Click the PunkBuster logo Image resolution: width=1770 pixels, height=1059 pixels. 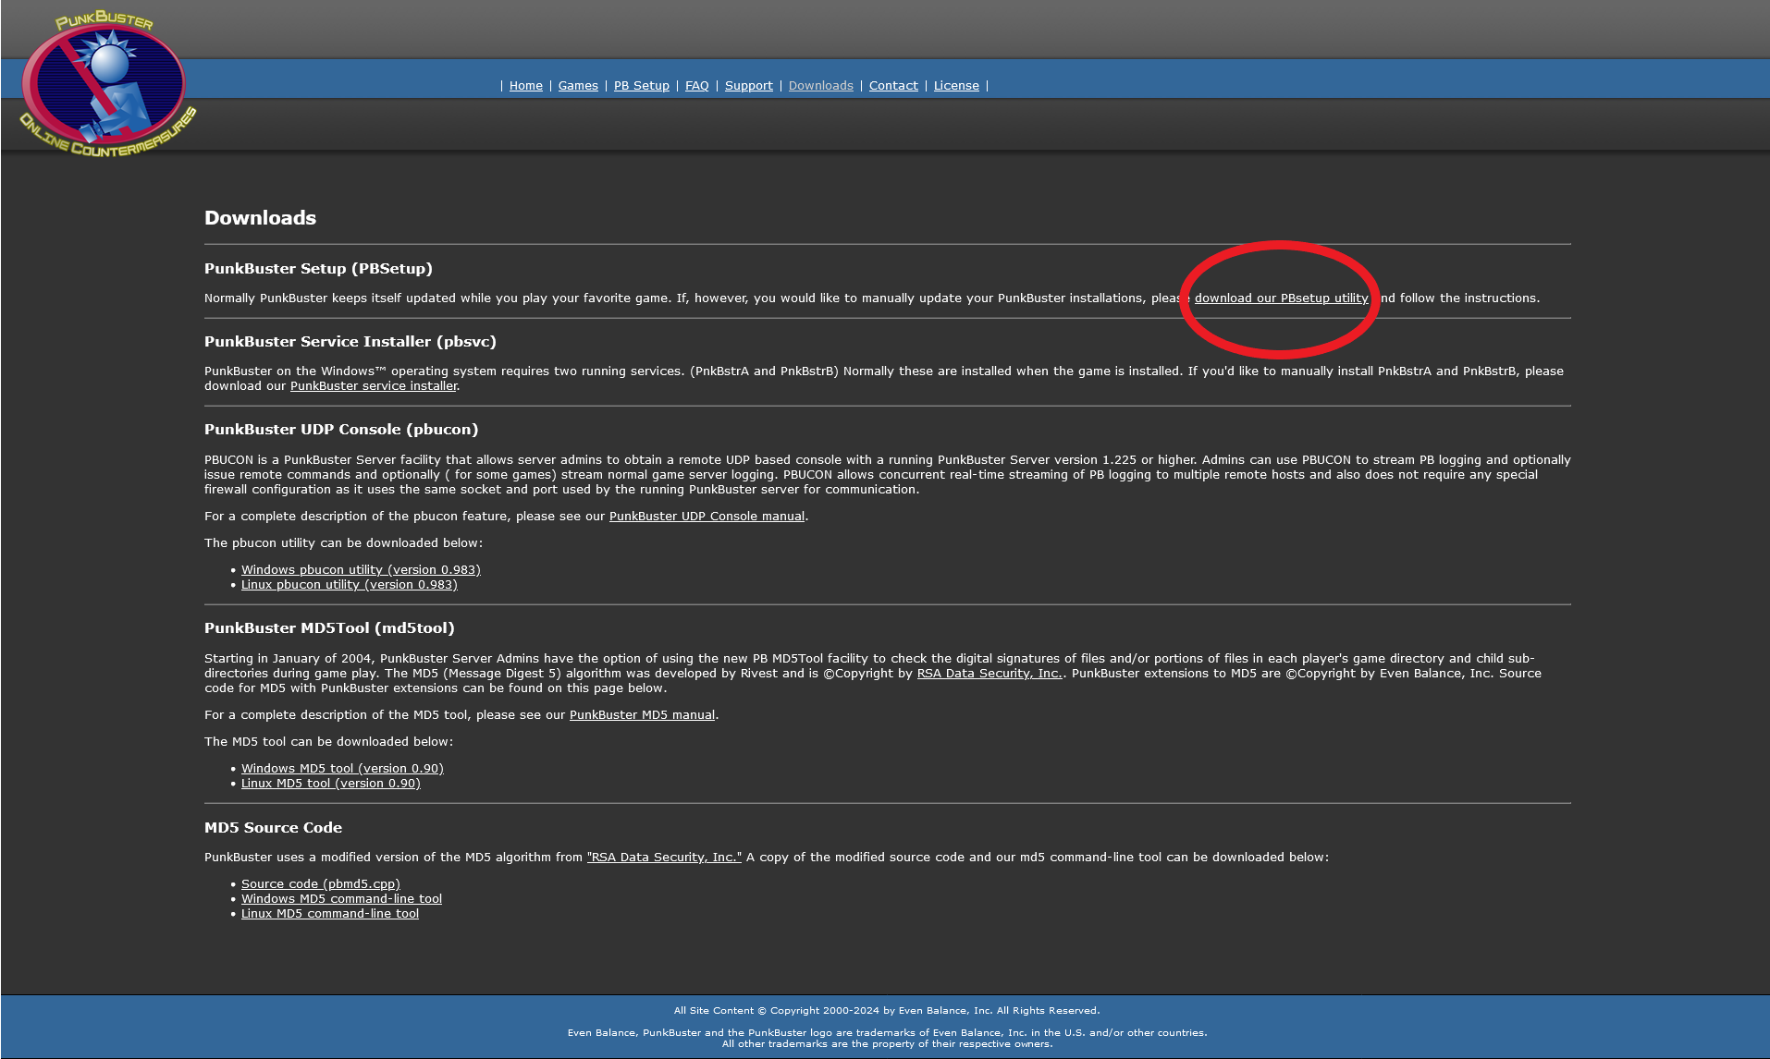[107, 83]
